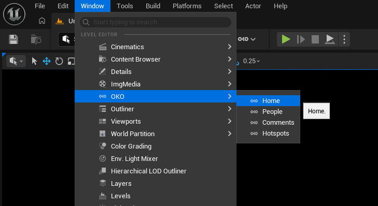Image resolution: width=378 pixels, height=206 pixels.
Task: Open the Actor menu
Action: pyautogui.click(x=253, y=6)
